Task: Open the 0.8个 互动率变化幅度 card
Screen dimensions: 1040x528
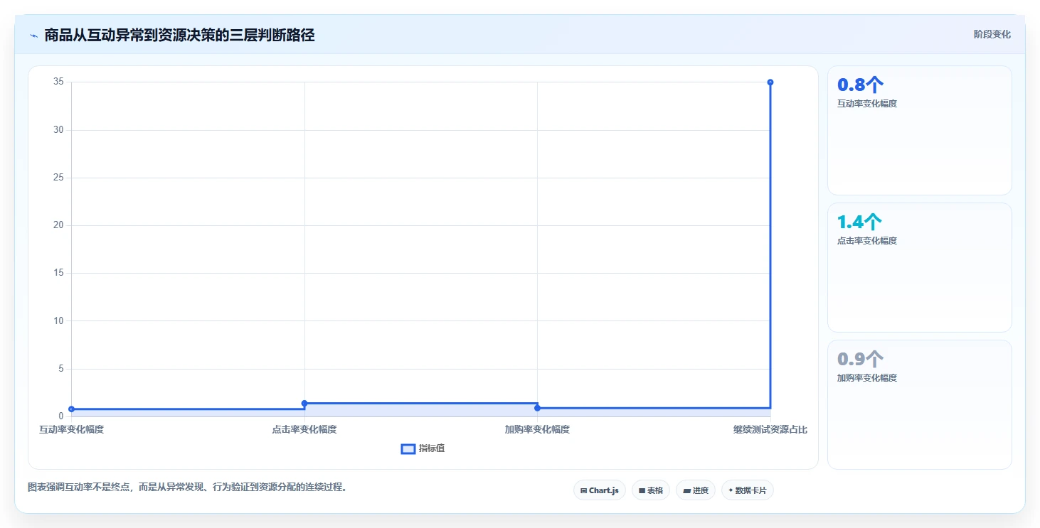Action: [920, 130]
